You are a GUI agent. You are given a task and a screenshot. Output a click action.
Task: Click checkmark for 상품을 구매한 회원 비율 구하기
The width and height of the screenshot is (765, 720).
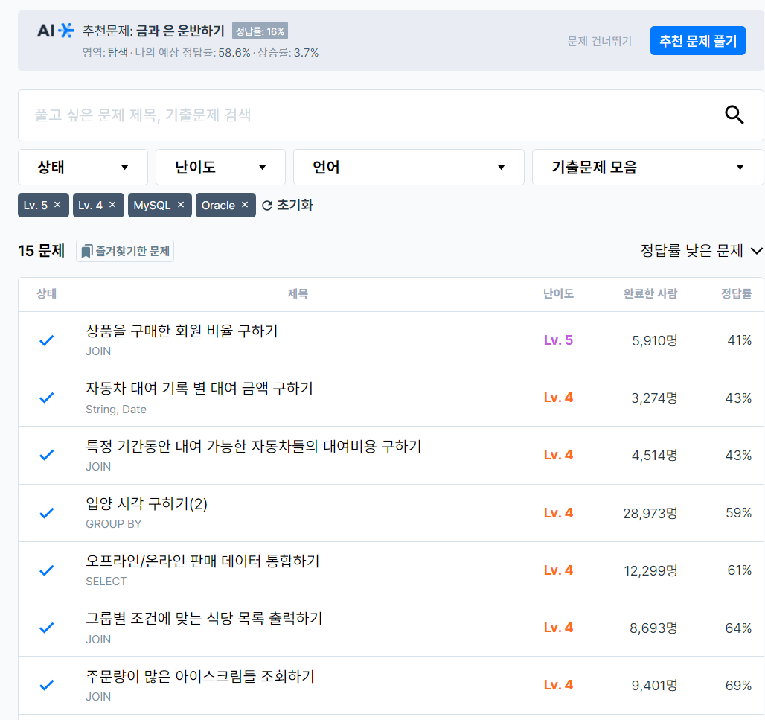point(46,340)
